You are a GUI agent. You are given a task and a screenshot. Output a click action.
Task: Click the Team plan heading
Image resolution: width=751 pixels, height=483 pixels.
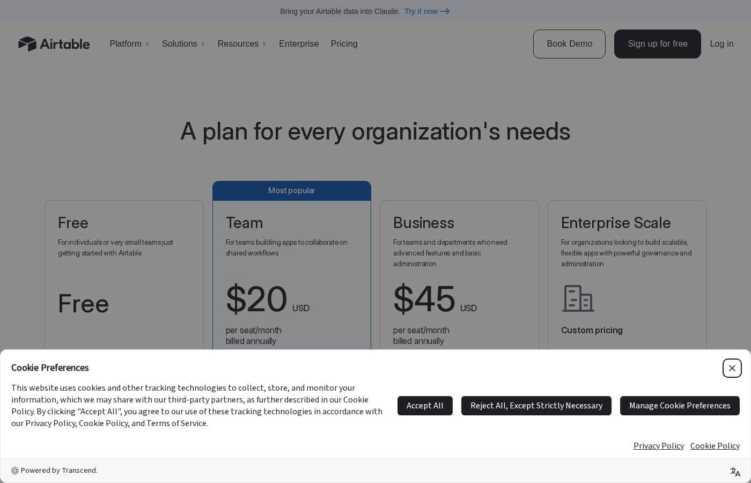tap(244, 223)
